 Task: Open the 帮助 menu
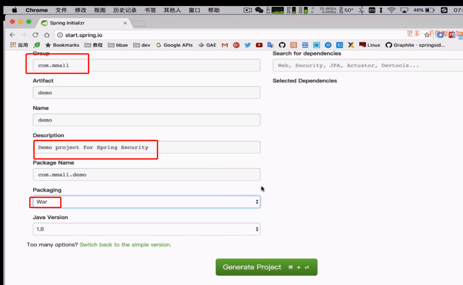click(214, 10)
